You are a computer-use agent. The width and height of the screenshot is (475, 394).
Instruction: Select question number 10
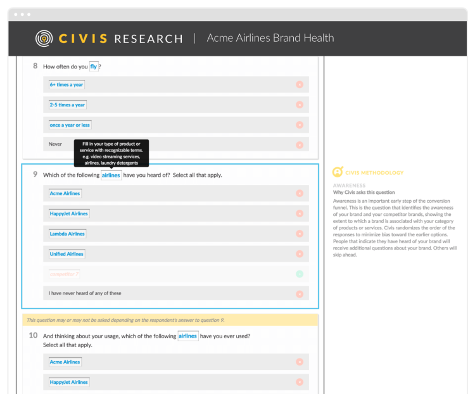click(34, 335)
